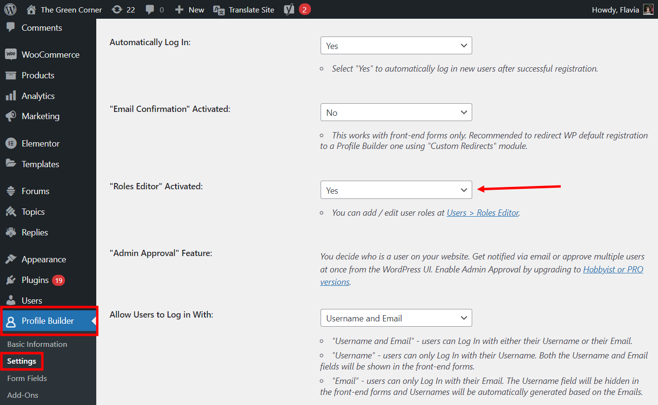Open the Settings submenu item
Viewport: 658px width, 405px height.
pyautogui.click(x=22, y=361)
